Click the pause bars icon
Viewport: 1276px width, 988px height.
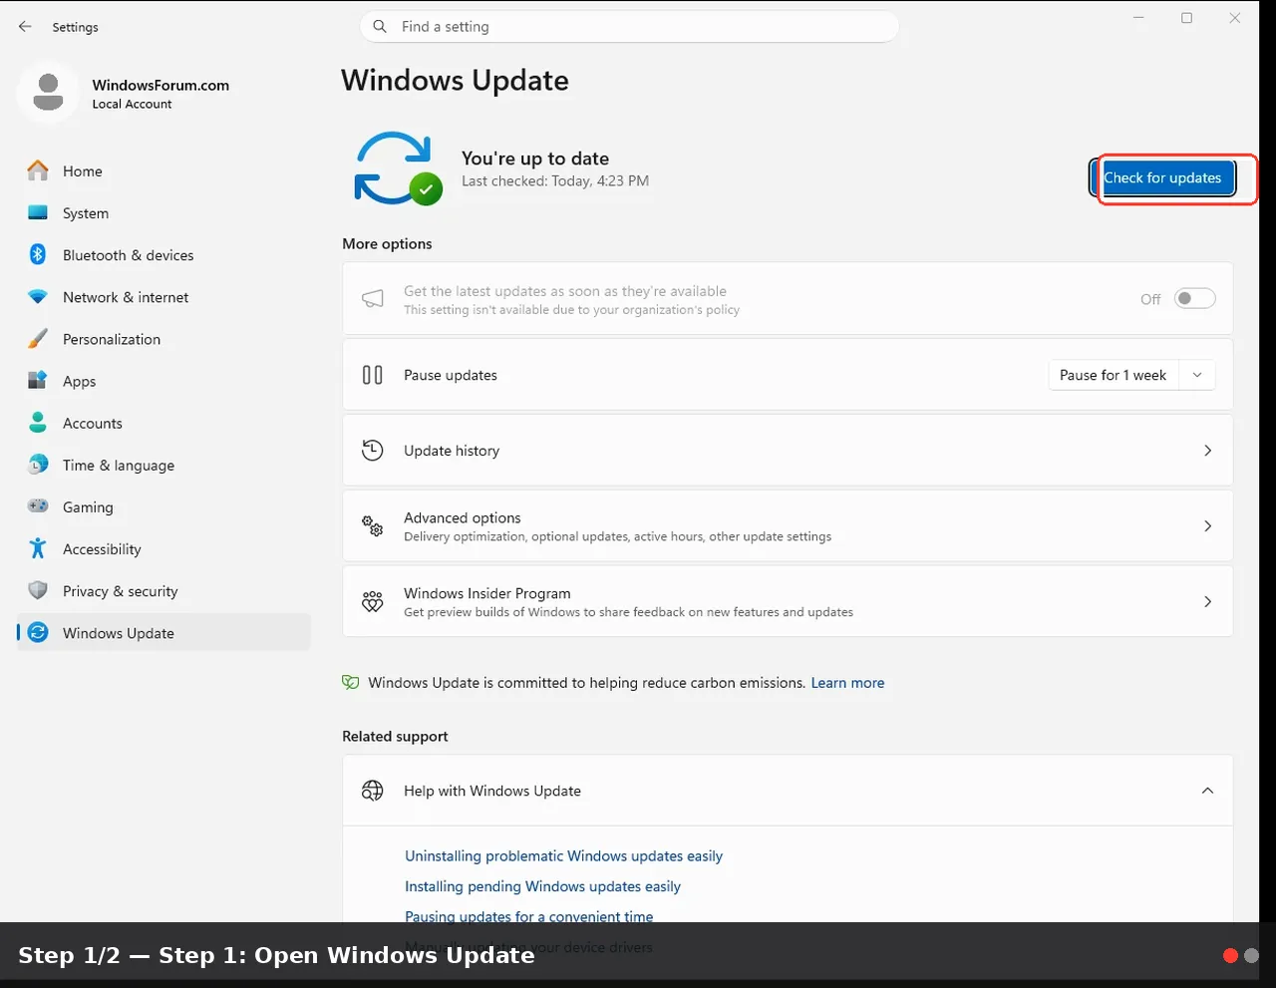pos(373,375)
